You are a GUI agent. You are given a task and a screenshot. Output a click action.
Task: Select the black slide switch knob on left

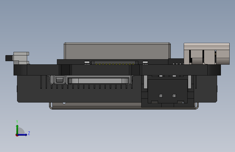coord(9,58)
